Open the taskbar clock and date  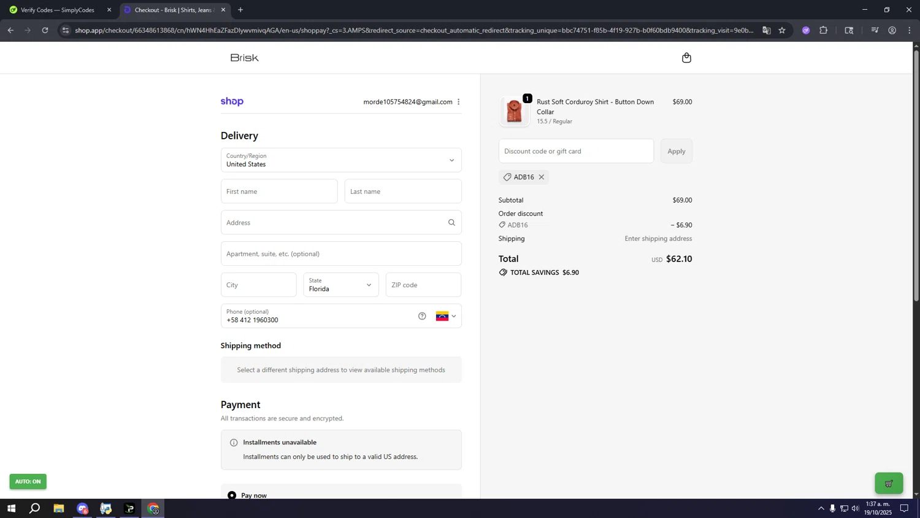(x=878, y=508)
